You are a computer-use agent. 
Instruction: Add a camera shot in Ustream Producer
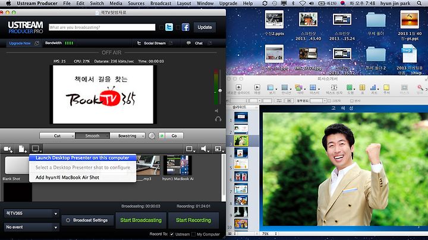pyautogui.click(x=8, y=149)
